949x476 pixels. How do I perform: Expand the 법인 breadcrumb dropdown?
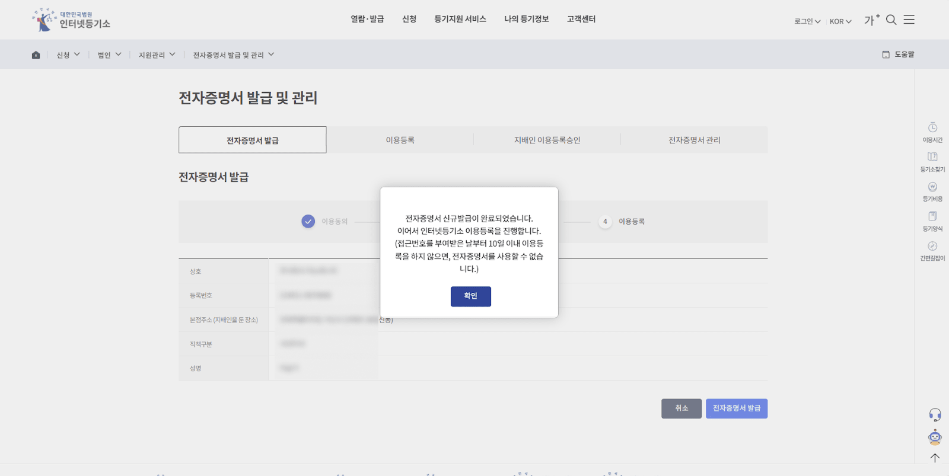[x=110, y=55]
